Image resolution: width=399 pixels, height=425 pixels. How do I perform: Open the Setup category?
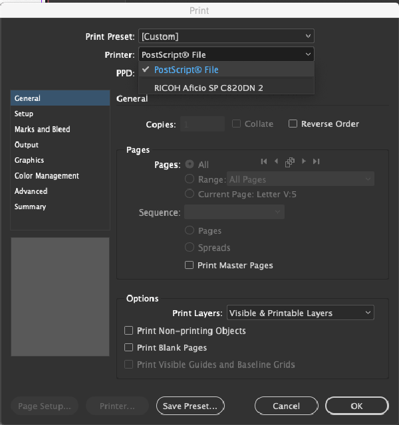[x=61, y=114]
